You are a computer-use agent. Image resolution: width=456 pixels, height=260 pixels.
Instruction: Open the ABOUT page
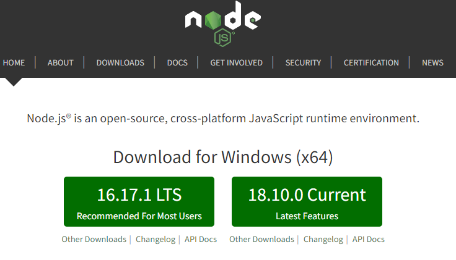tap(61, 62)
